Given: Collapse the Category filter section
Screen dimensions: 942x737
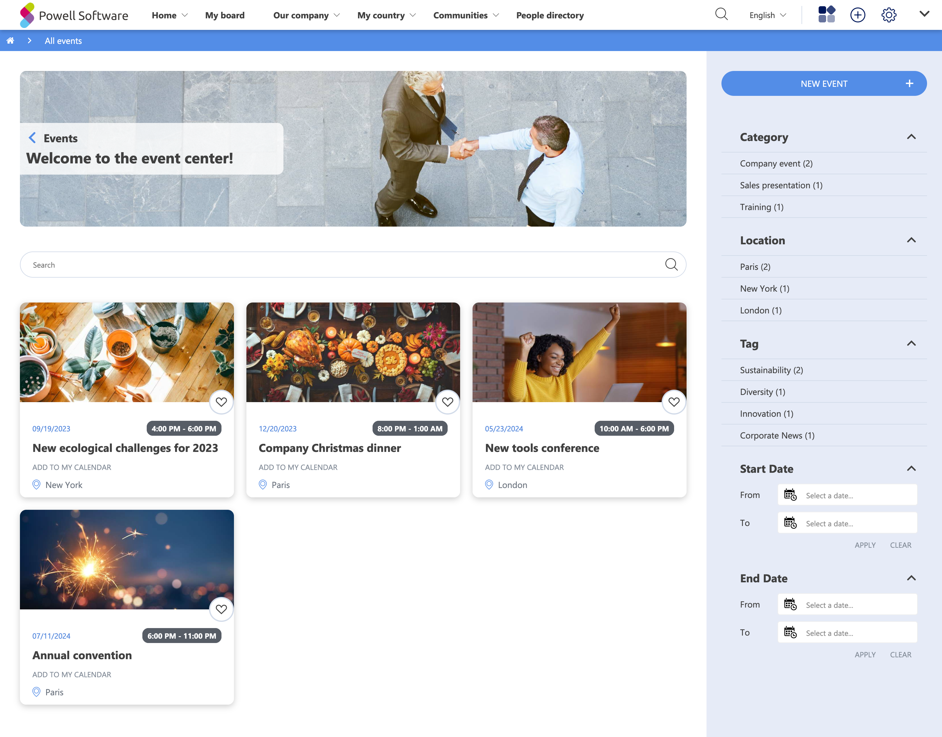Looking at the screenshot, I should [x=911, y=137].
